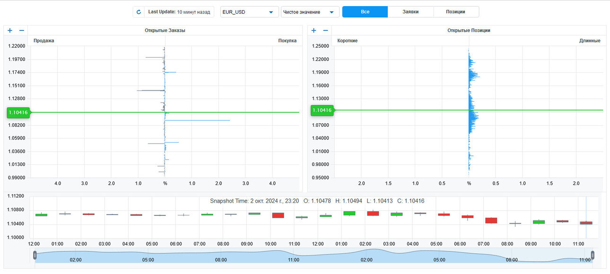Screen dimensions: 610x274
Task: Select the green candle at 09:00 morning
Action: click(254, 214)
